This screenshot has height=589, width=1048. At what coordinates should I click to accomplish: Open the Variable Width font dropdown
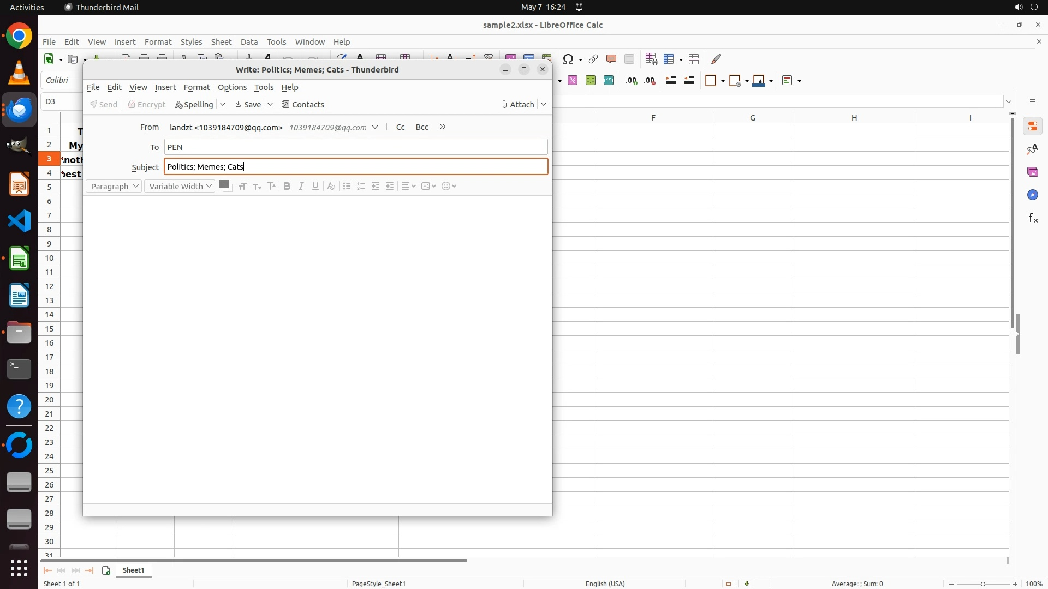tap(180, 187)
